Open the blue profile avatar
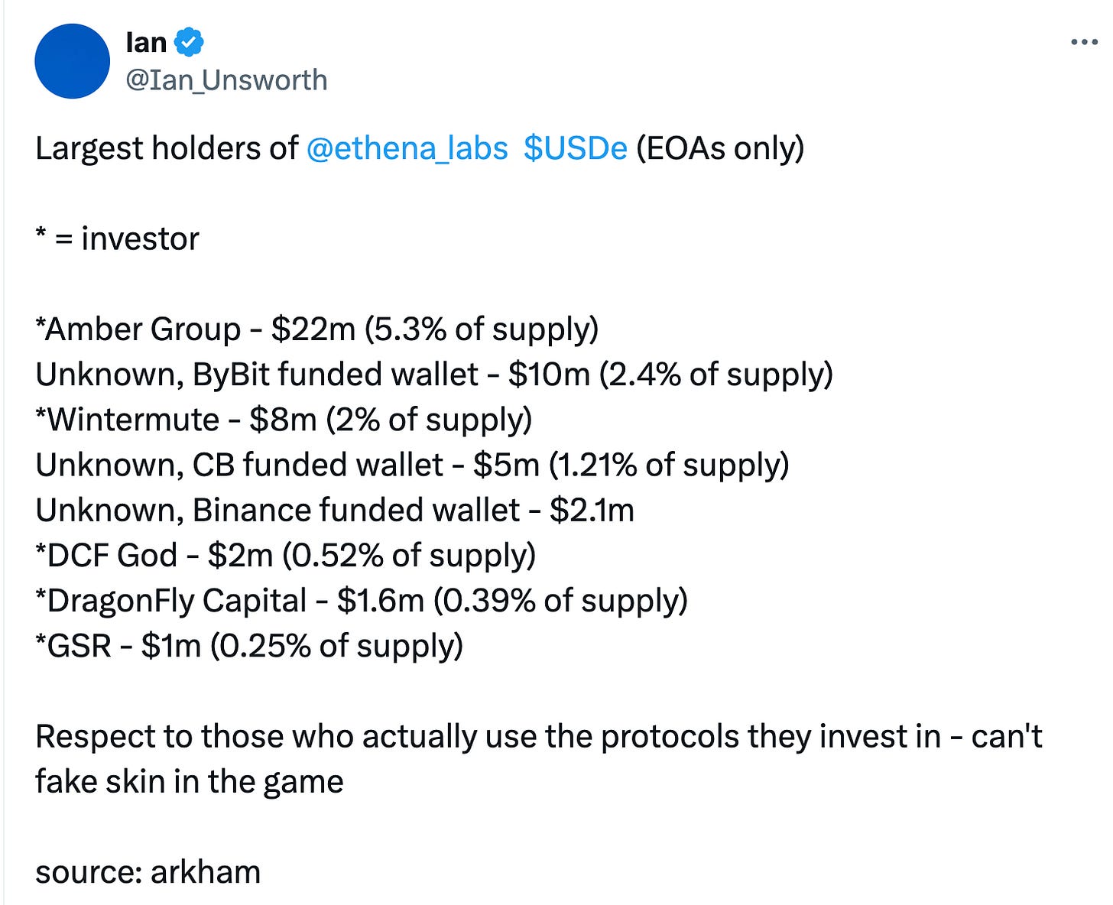 73,61
